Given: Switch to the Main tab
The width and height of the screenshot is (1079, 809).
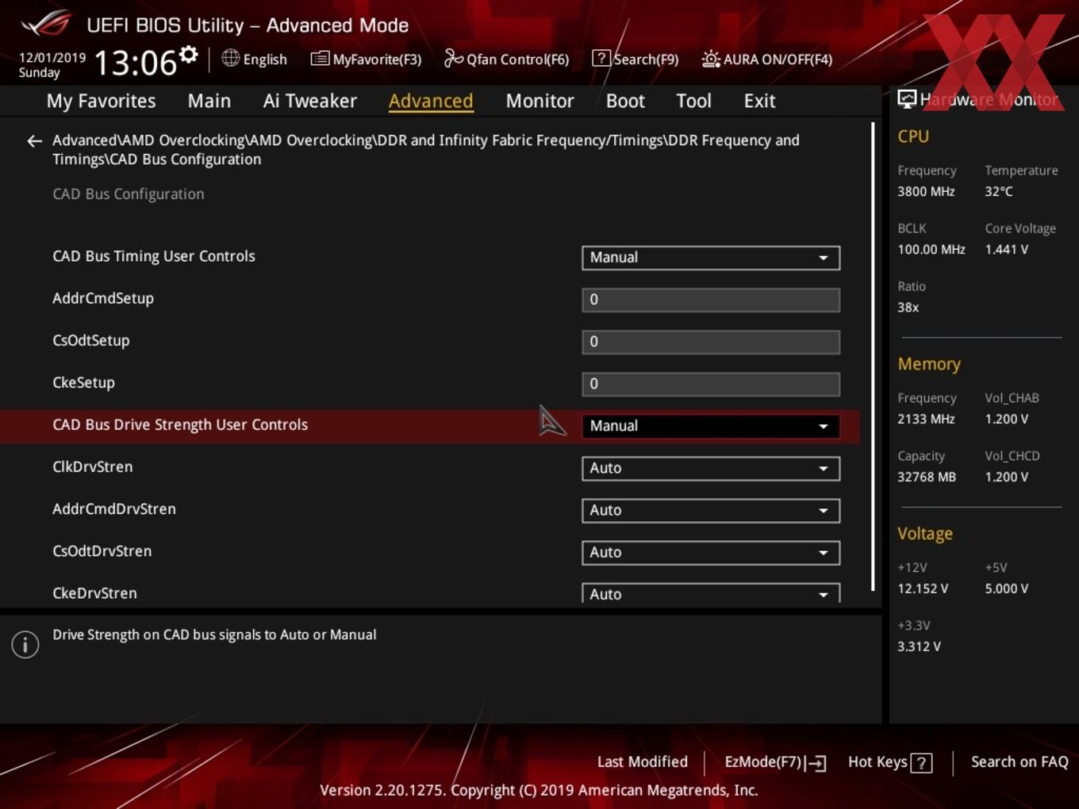Looking at the screenshot, I should (209, 101).
